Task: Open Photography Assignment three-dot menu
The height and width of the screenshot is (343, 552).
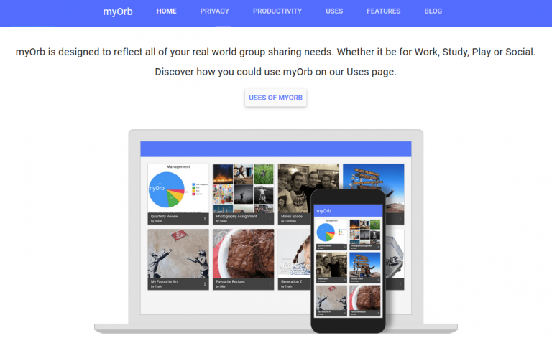Action: (x=270, y=218)
